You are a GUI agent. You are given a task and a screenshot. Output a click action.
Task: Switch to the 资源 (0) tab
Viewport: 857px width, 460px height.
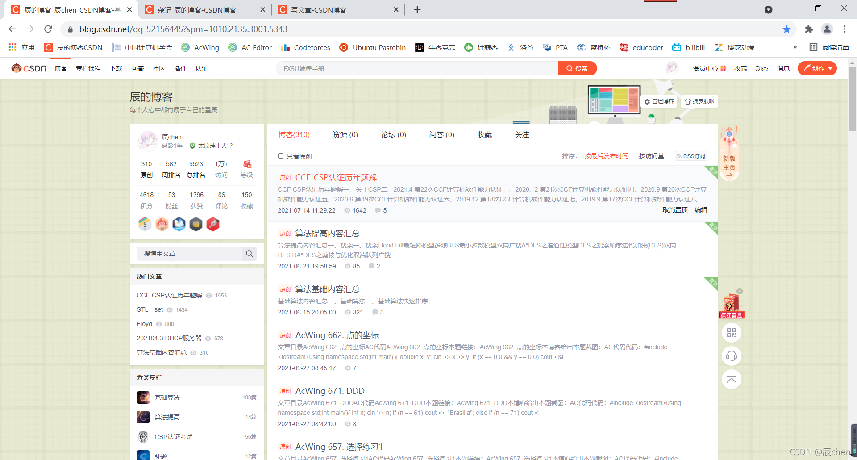coord(345,134)
